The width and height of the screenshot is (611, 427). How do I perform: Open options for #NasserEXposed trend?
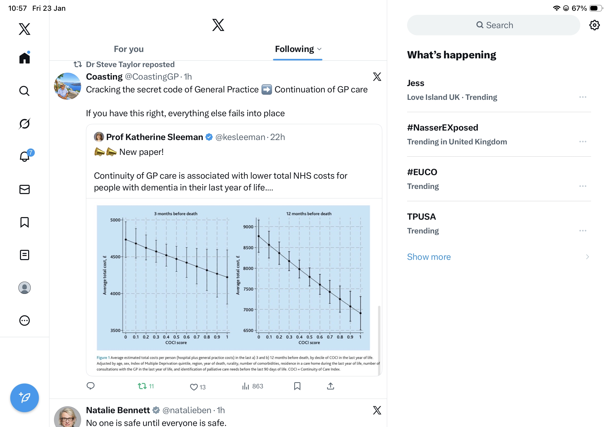583,142
